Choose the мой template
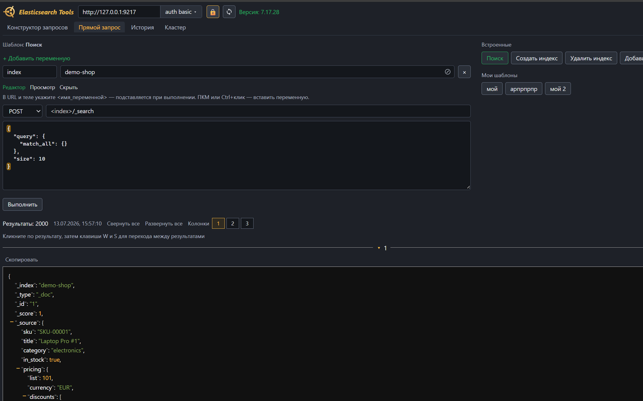643x401 pixels. 492,89
